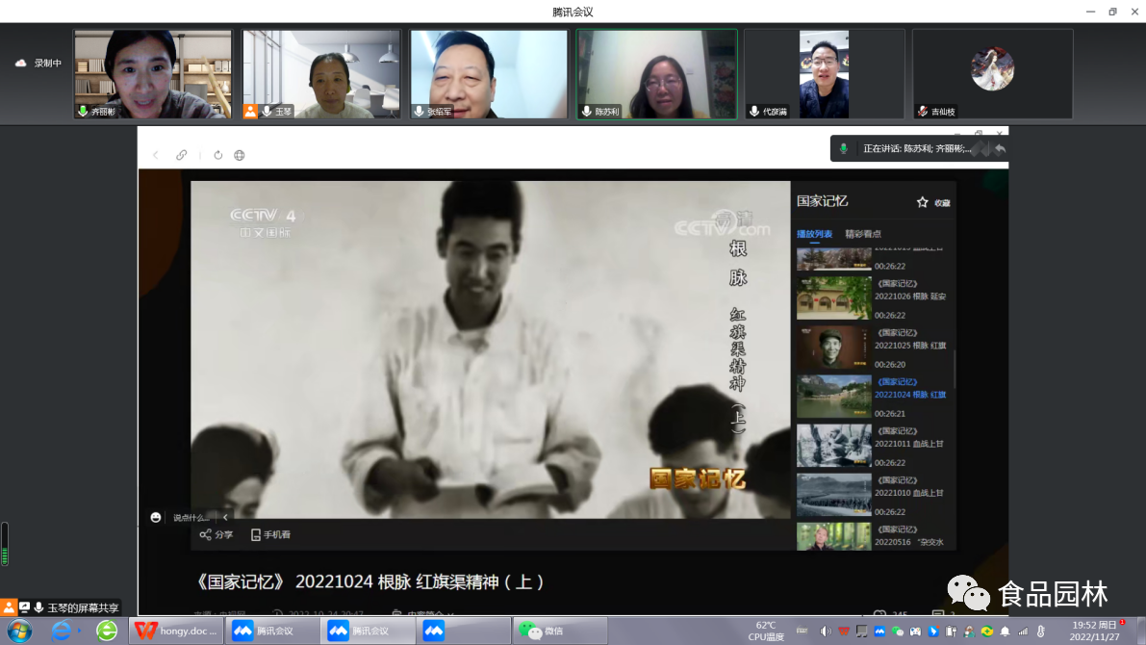Screen dimensions: 1146x645
Task: Click the playlist scrollbar
Action: tap(955, 370)
